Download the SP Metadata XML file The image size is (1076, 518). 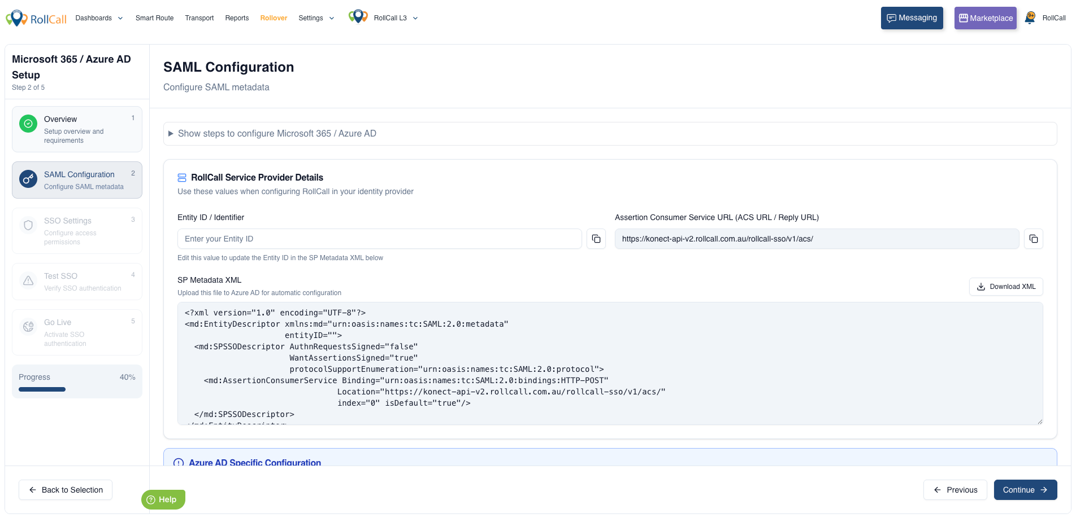click(1006, 287)
